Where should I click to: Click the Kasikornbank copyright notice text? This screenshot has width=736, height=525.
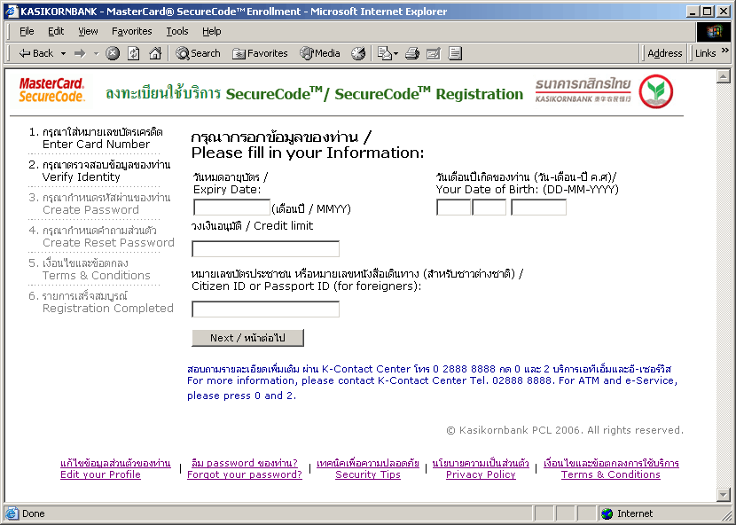pos(565,430)
